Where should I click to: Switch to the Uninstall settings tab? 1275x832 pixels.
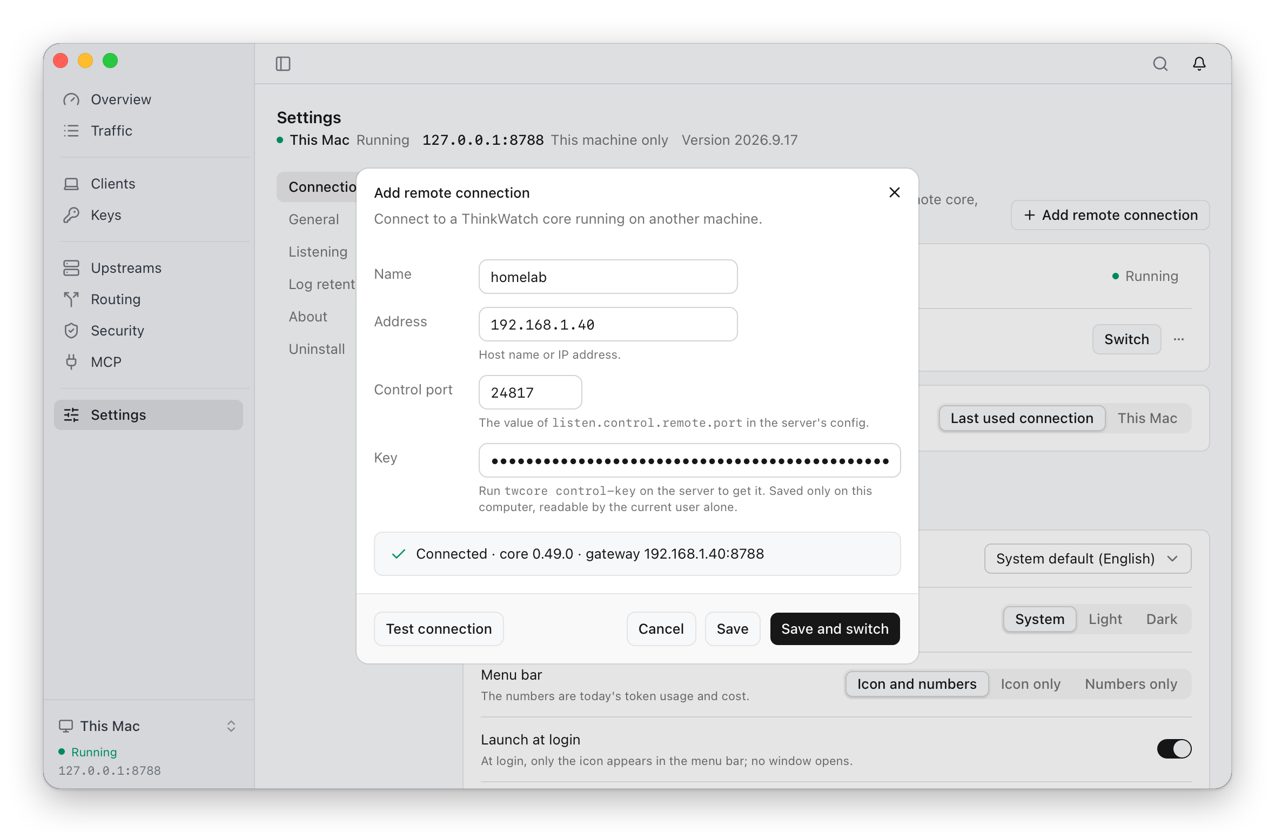pos(317,349)
